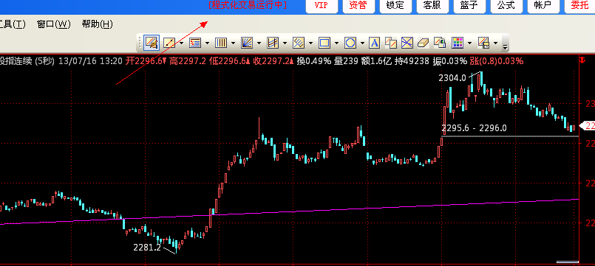Open the 帐户 account button
Viewport: 595px width, 266px height.
(x=543, y=6)
